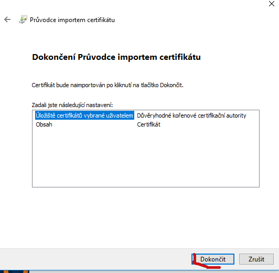Click the certificate import wizard icon
This screenshot has width=279, height=273.
[x=23, y=19]
